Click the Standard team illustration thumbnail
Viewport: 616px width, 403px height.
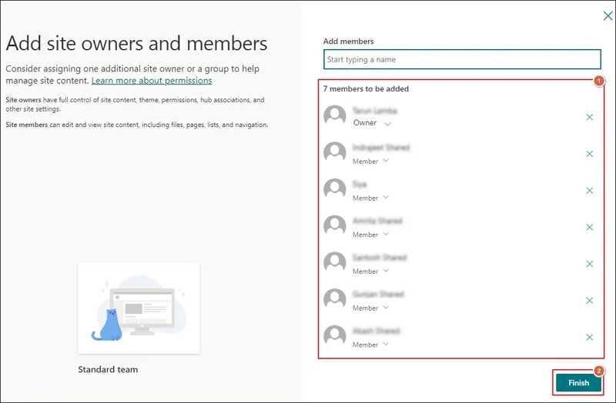point(139,308)
